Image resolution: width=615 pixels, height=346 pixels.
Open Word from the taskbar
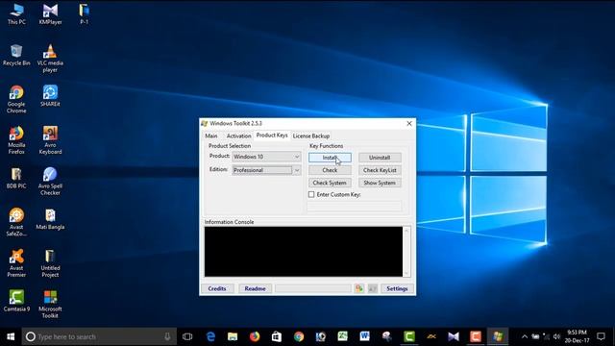(365, 336)
